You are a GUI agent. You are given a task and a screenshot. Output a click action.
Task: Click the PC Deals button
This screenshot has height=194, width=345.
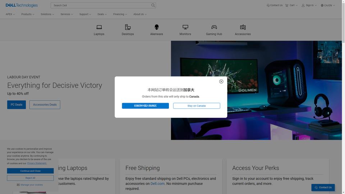coord(17,105)
